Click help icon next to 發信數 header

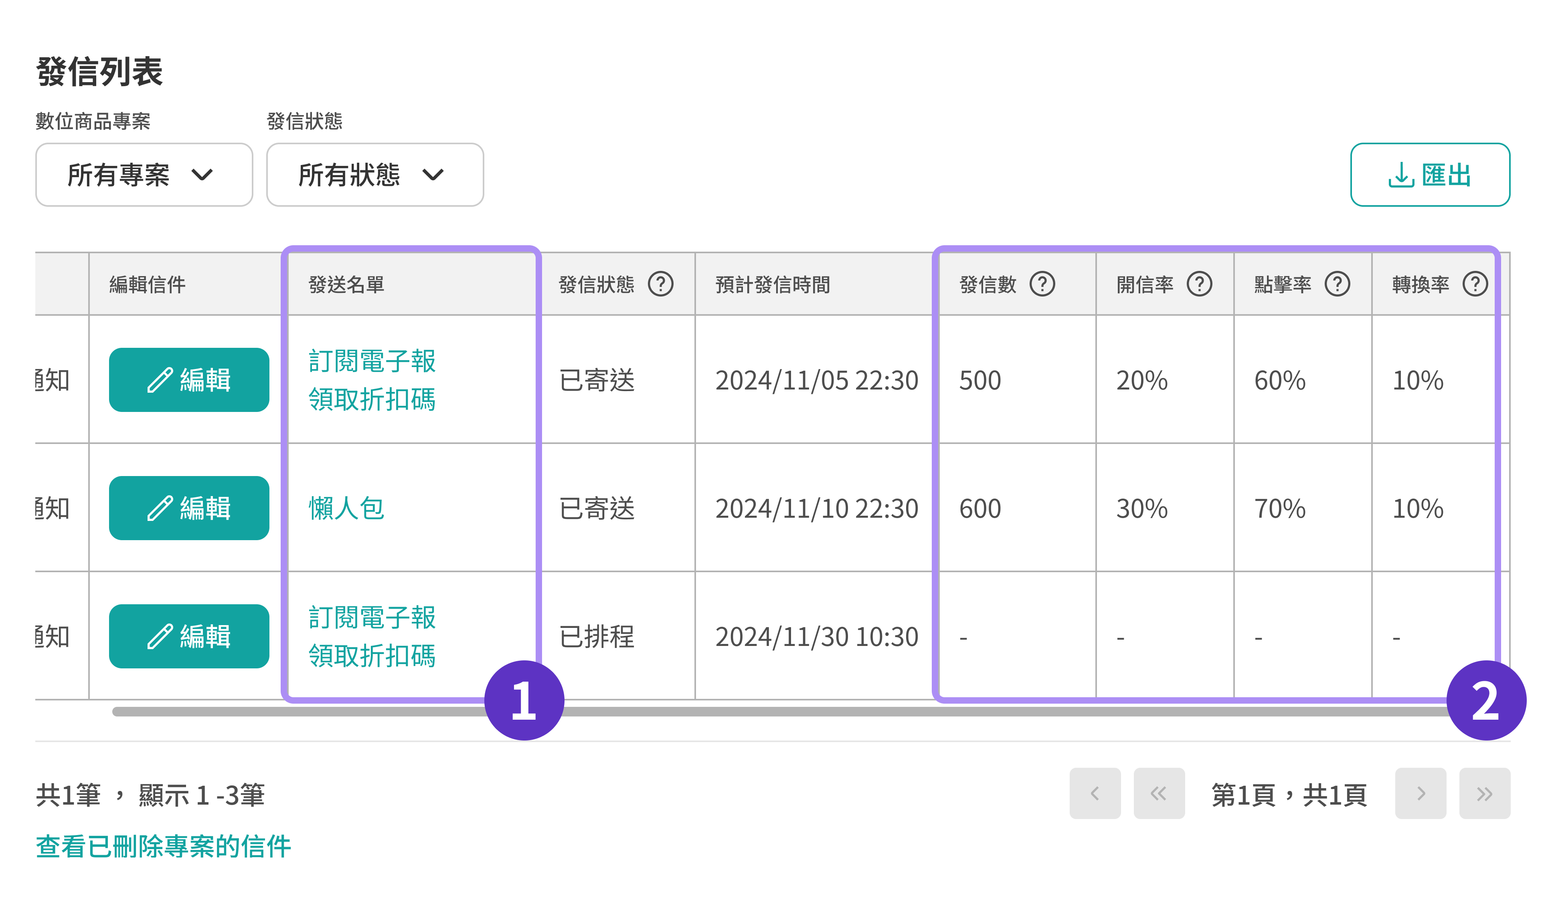[1042, 284]
